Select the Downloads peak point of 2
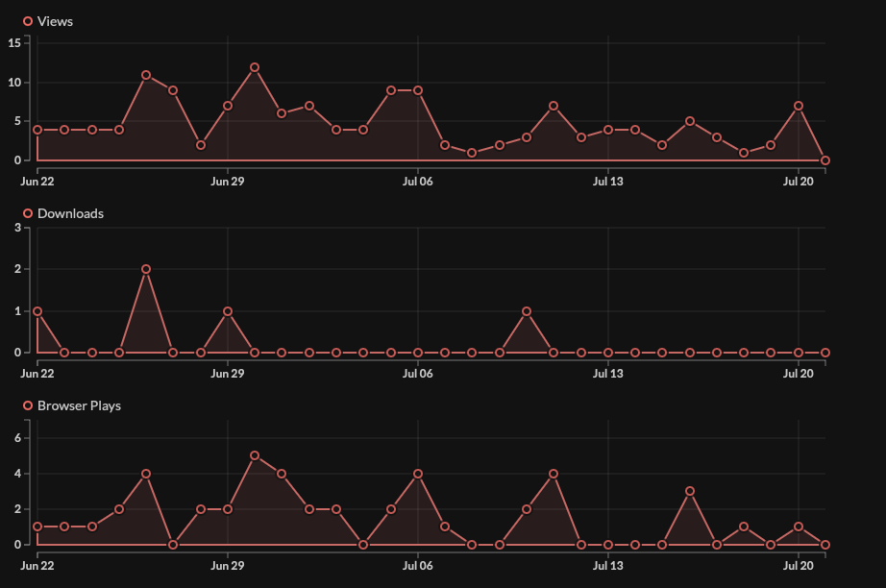886x588 pixels. coord(146,269)
